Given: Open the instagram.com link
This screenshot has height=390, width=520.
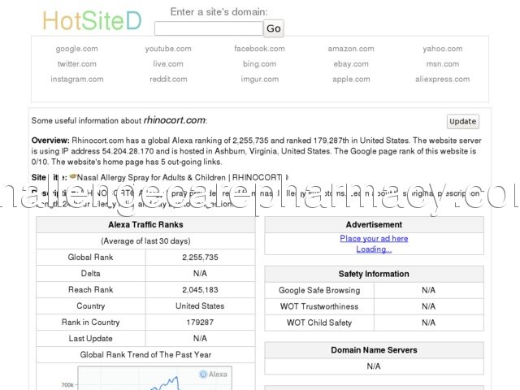Looking at the screenshot, I should (77, 80).
